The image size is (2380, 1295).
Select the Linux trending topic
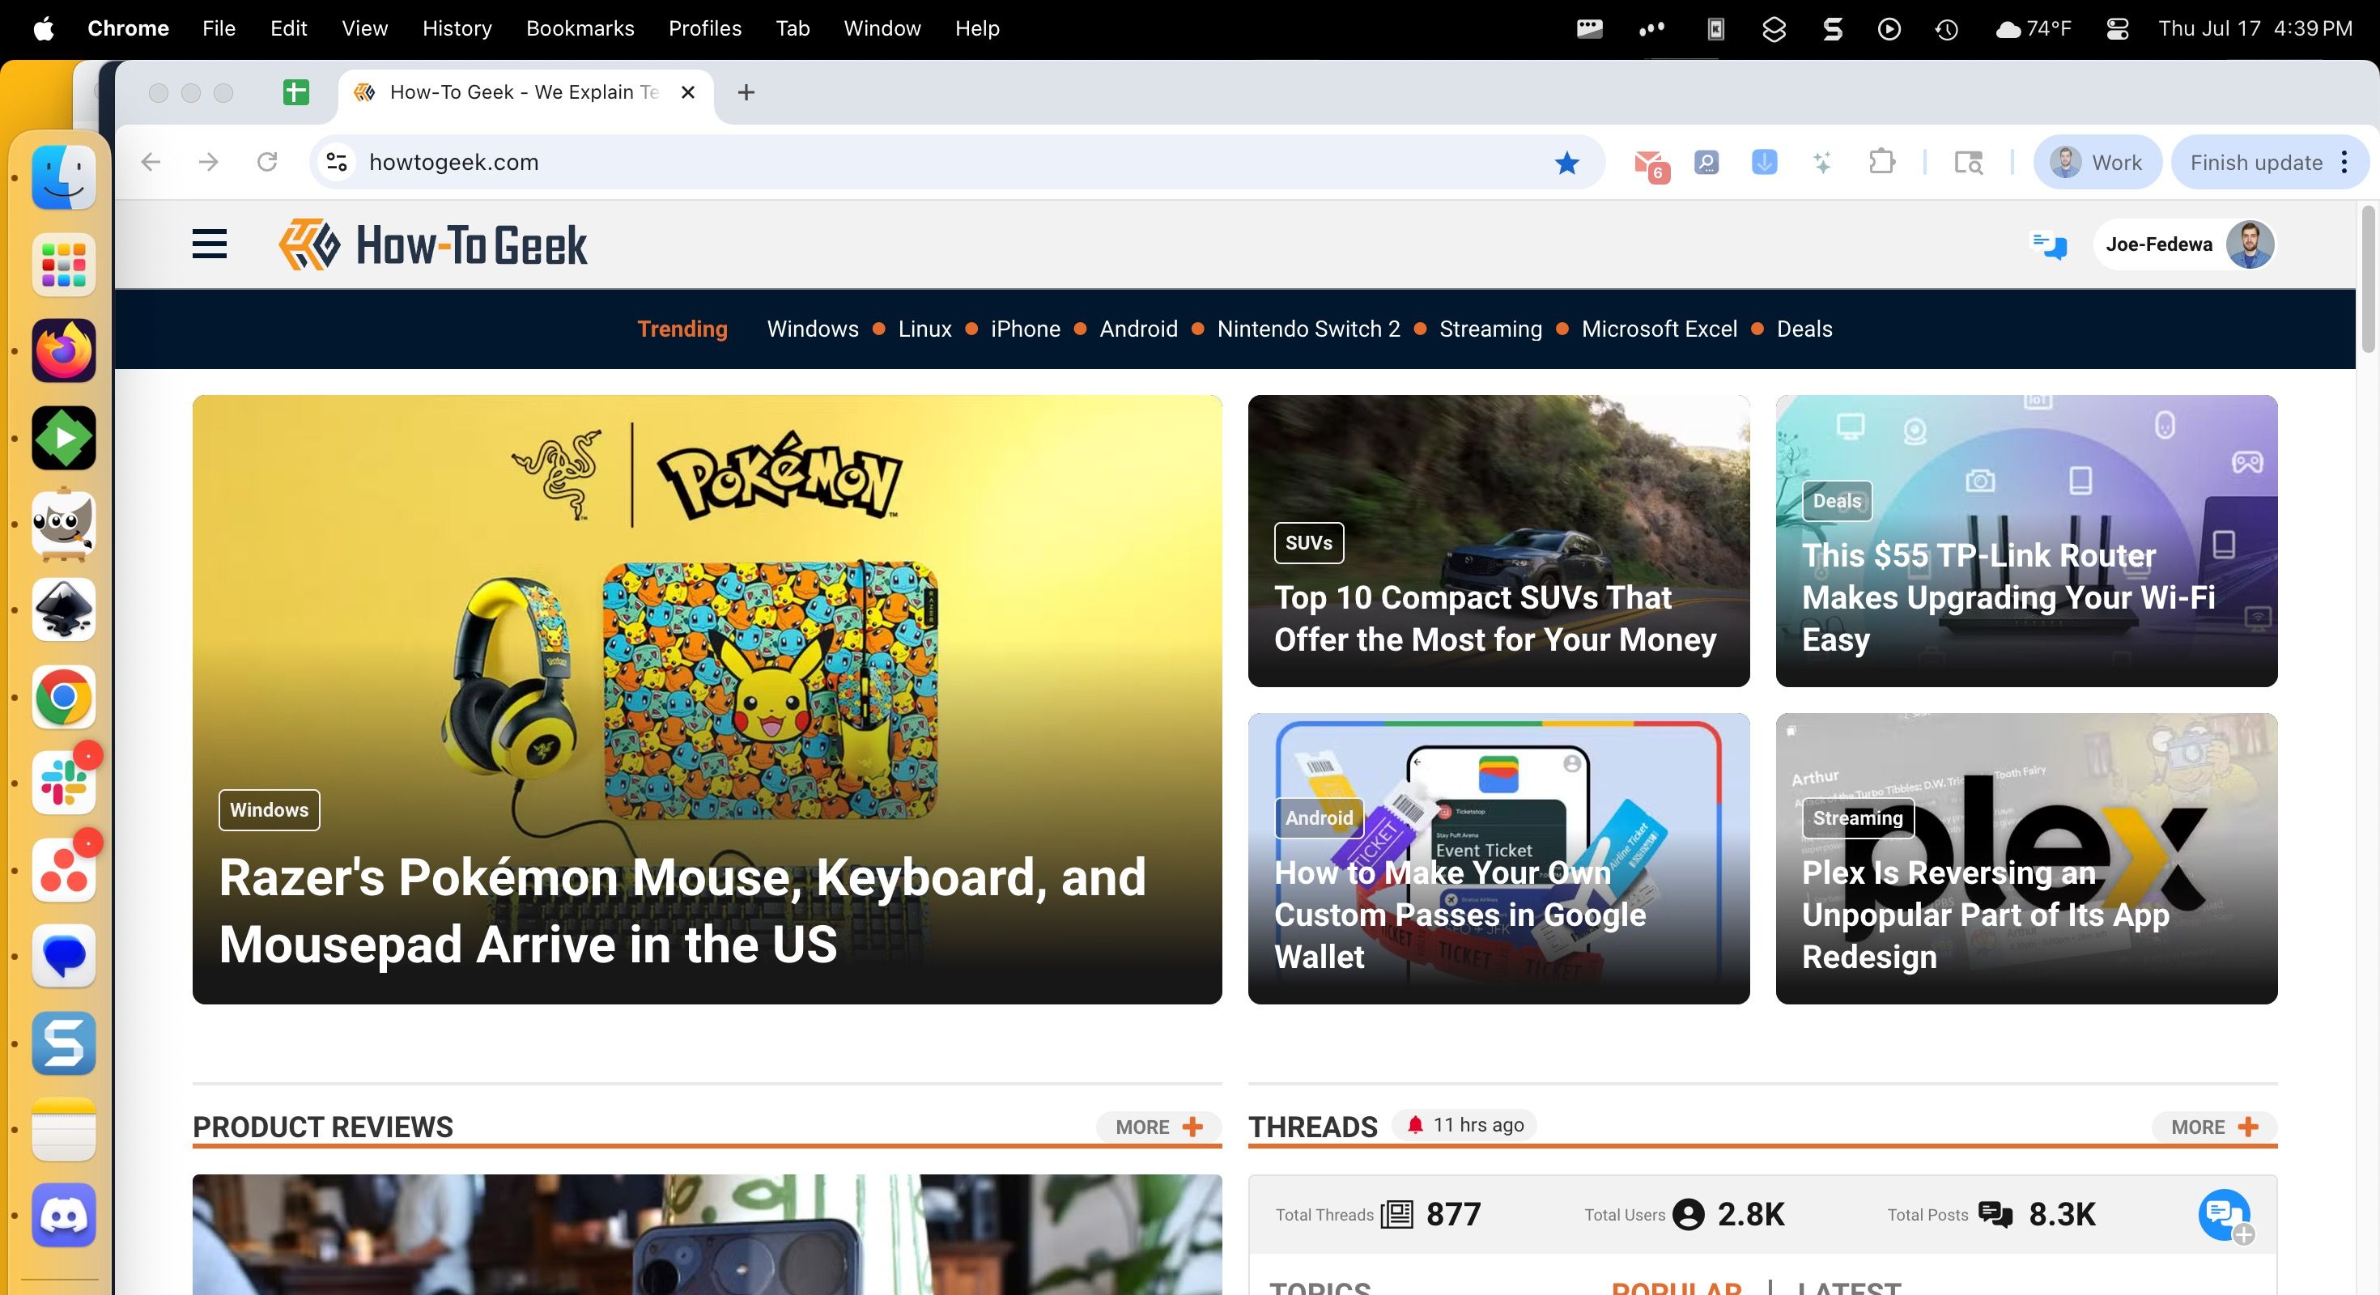click(924, 329)
